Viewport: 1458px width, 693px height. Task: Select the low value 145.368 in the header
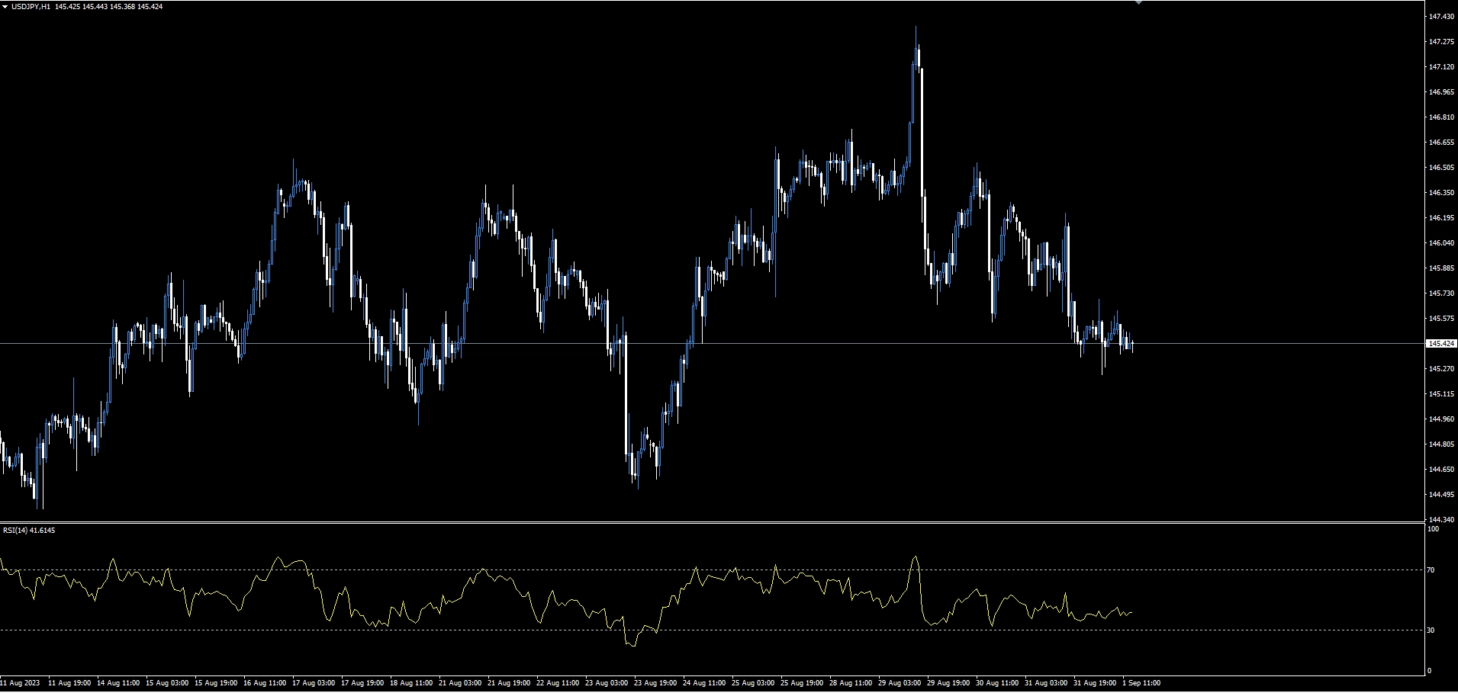(122, 7)
